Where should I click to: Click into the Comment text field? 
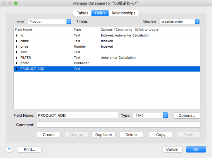tap(118, 125)
